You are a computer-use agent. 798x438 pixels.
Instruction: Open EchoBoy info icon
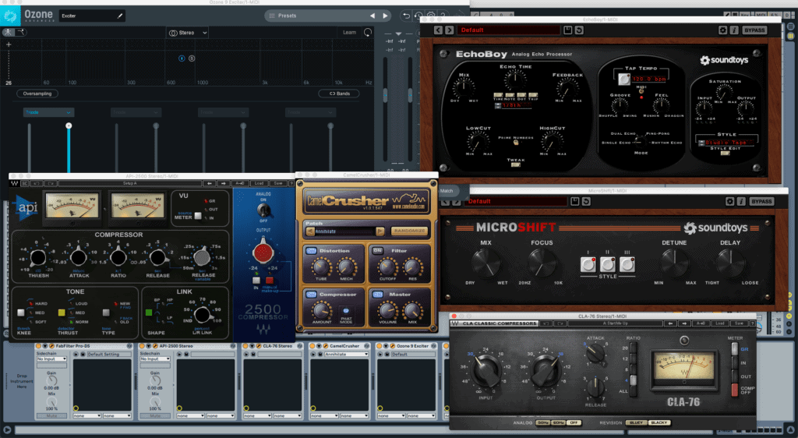734,30
